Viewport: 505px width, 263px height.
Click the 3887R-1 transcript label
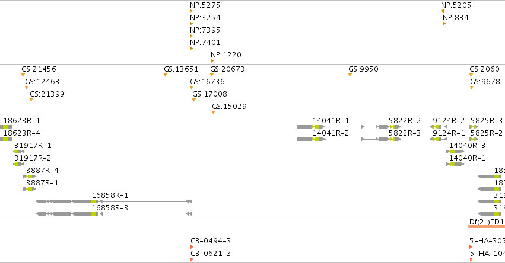[x=42, y=183]
